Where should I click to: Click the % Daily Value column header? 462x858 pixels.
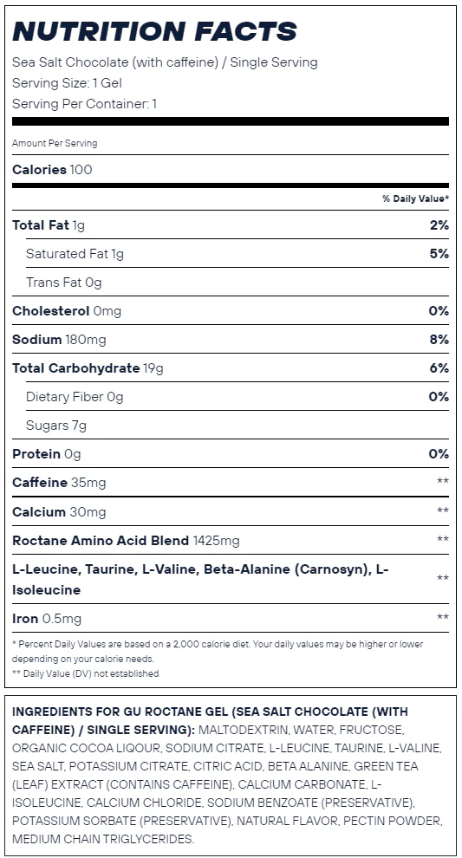(x=415, y=198)
